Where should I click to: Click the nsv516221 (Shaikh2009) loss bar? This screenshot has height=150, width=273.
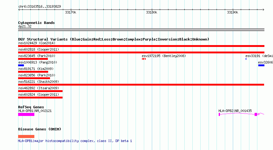(141, 85)
